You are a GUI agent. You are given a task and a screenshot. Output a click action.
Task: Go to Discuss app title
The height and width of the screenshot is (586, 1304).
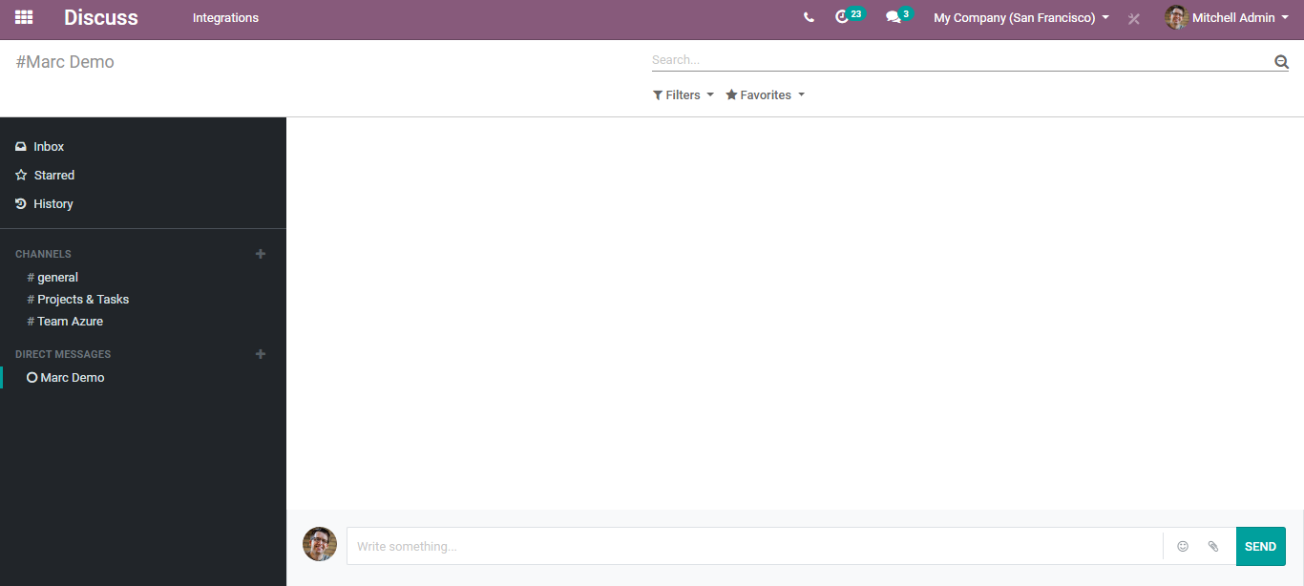point(101,17)
